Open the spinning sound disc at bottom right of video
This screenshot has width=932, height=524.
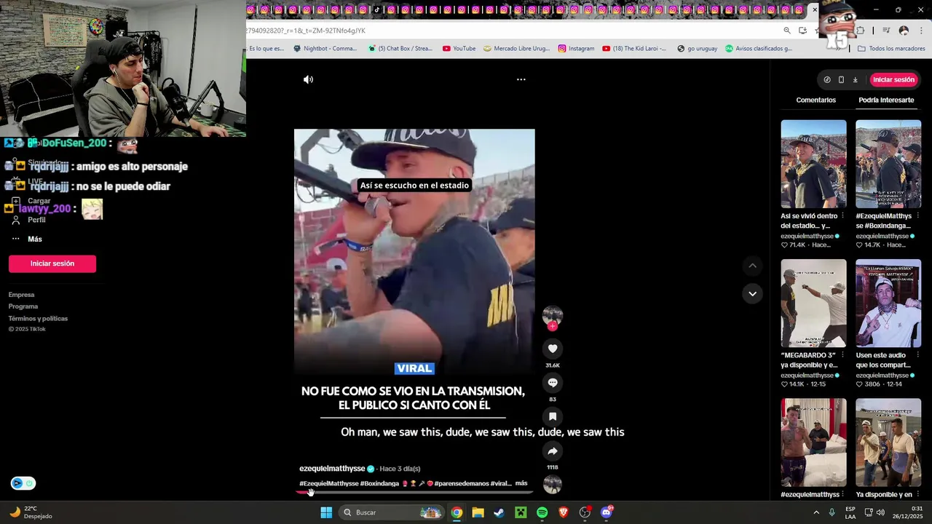(553, 484)
